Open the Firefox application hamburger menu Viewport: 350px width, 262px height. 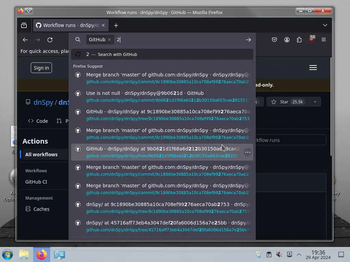coord(324,40)
